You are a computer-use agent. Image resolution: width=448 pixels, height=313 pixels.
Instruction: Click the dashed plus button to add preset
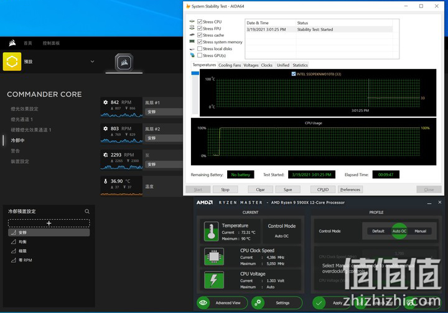[x=49, y=223]
